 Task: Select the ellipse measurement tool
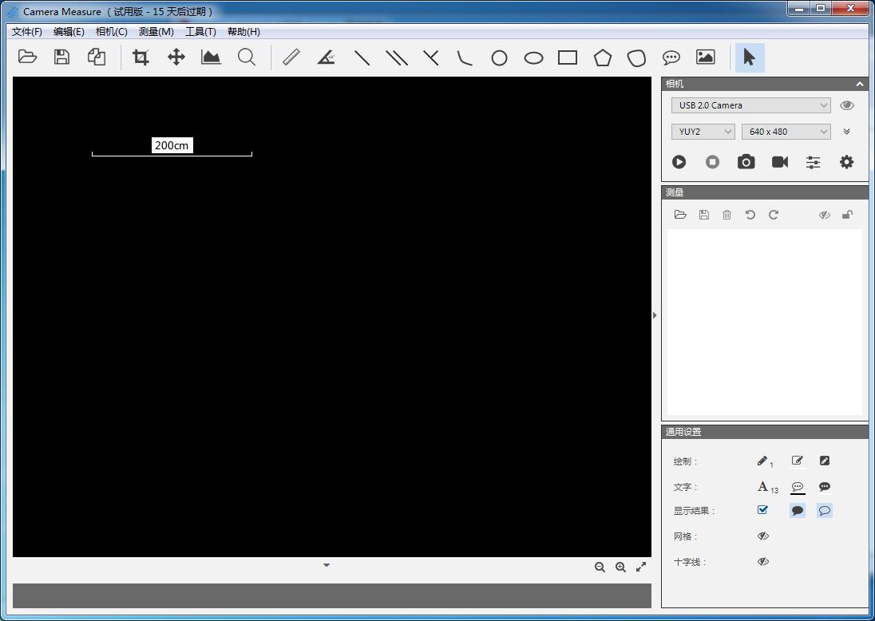(x=533, y=57)
